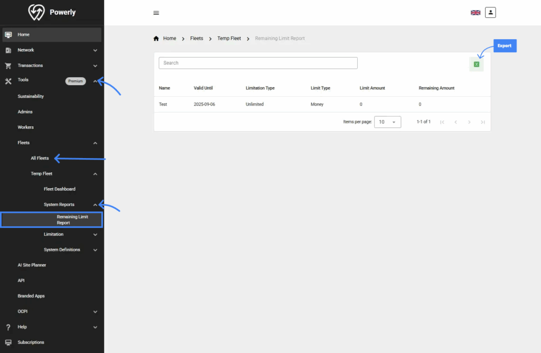Select All Fleets in sidebar
The image size is (541, 353).
point(40,159)
